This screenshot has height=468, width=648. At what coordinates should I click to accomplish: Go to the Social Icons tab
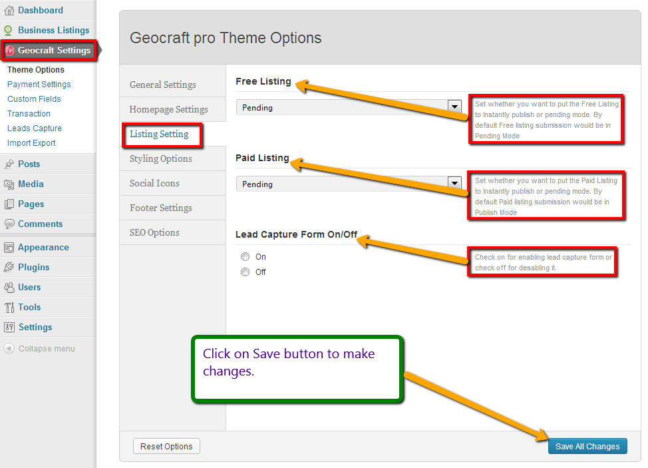173,183
